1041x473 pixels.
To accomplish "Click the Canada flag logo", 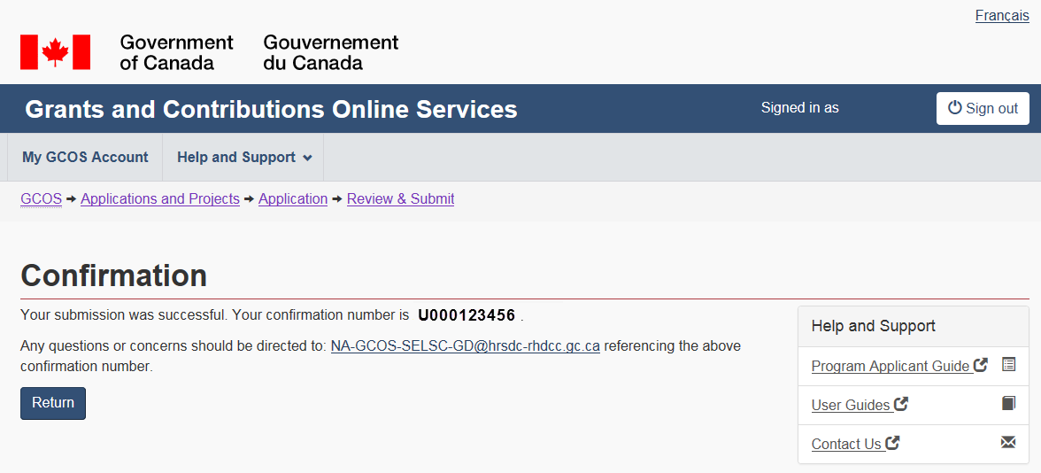I will click(x=55, y=52).
